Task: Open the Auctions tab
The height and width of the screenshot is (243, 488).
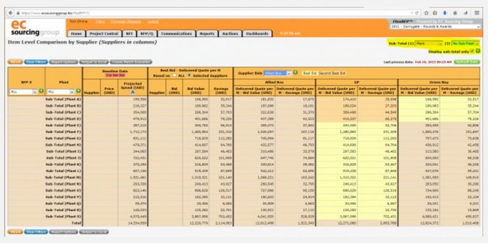Action: point(230,33)
